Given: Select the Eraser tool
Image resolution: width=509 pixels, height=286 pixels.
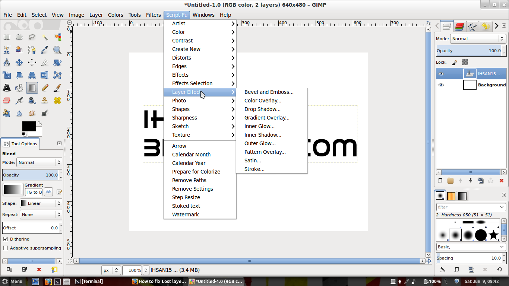Looking at the screenshot, I should (7, 101).
